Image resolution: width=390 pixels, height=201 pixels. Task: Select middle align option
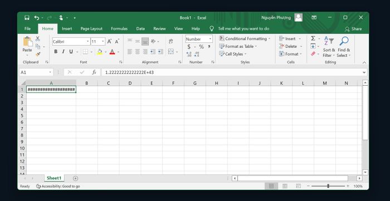(137, 42)
